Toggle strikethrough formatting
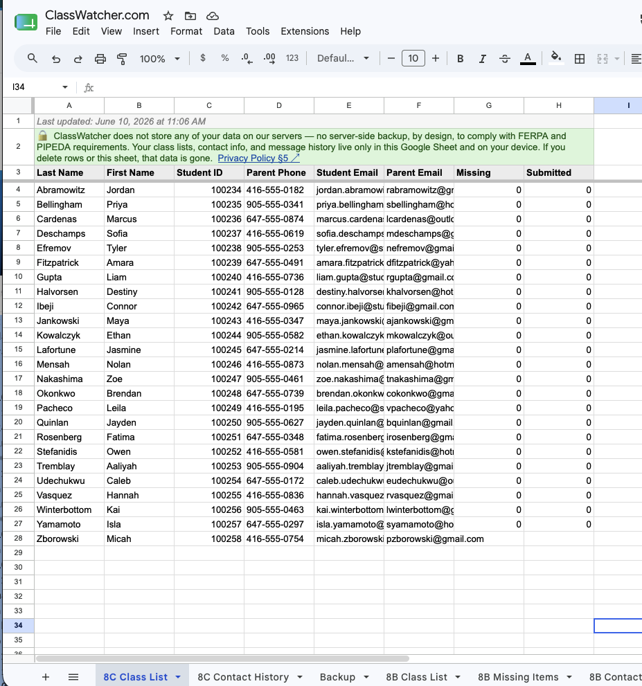 (x=505, y=59)
